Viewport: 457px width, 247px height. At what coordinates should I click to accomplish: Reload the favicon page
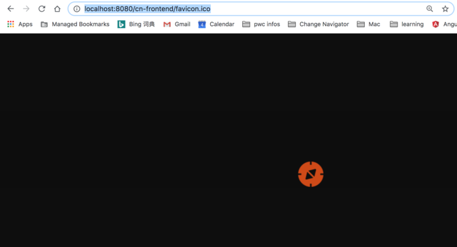click(x=42, y=8)
